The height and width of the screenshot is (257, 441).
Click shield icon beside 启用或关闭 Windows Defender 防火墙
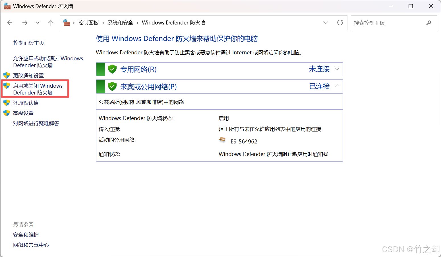coord(7,86)
